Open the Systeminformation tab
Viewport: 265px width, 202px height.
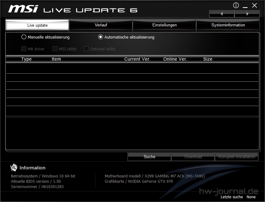coord(228,25)
